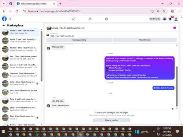183x137 pixels.
Task: Go to the Home feed icon
Action: 74,19
